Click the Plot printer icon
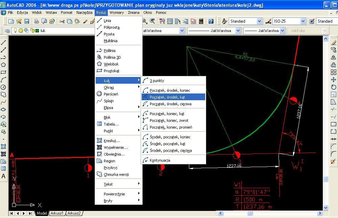Screen dimensions: 338x218 coord(37,21)
